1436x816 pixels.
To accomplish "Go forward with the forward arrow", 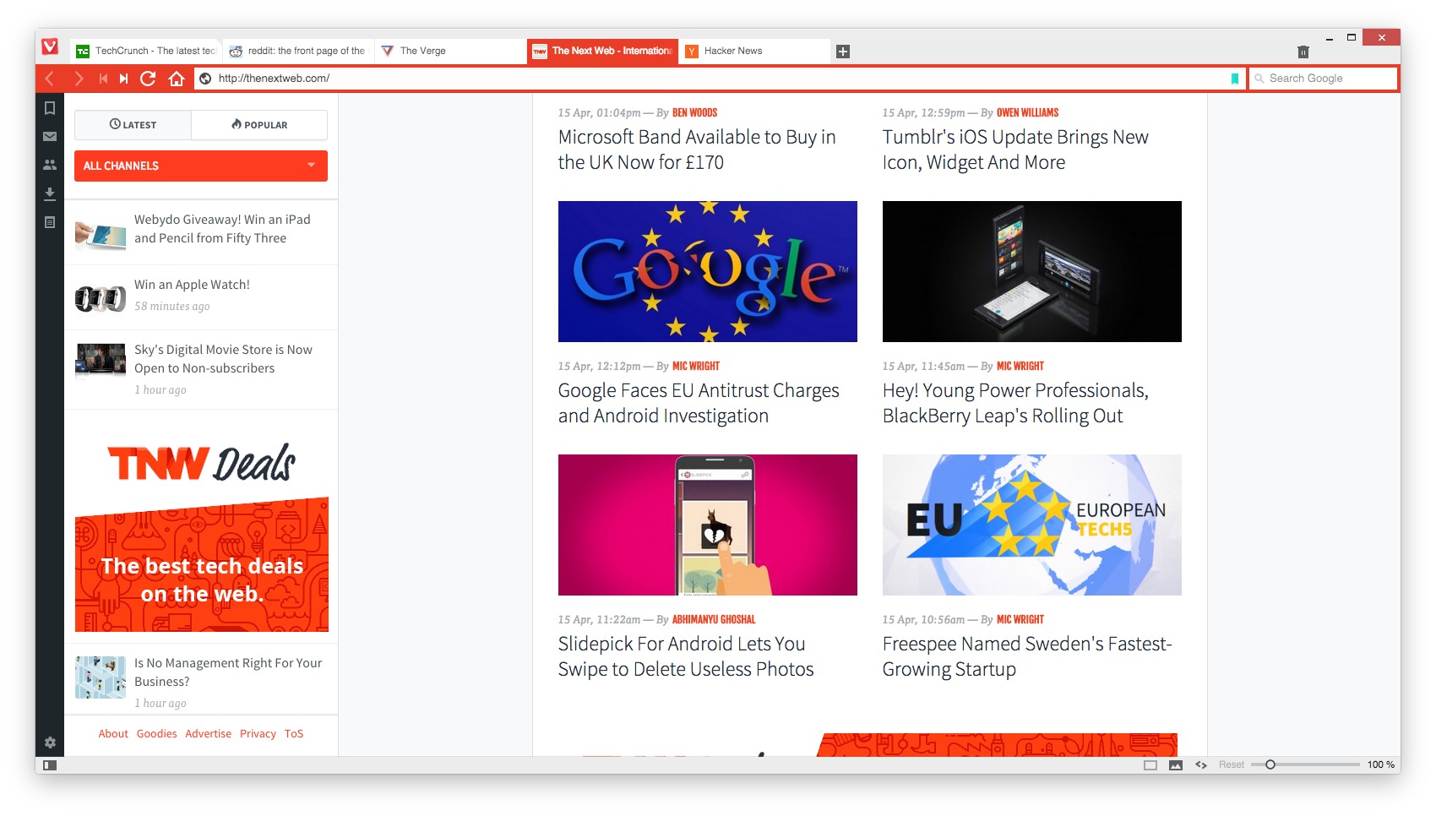I will [79, 79].
